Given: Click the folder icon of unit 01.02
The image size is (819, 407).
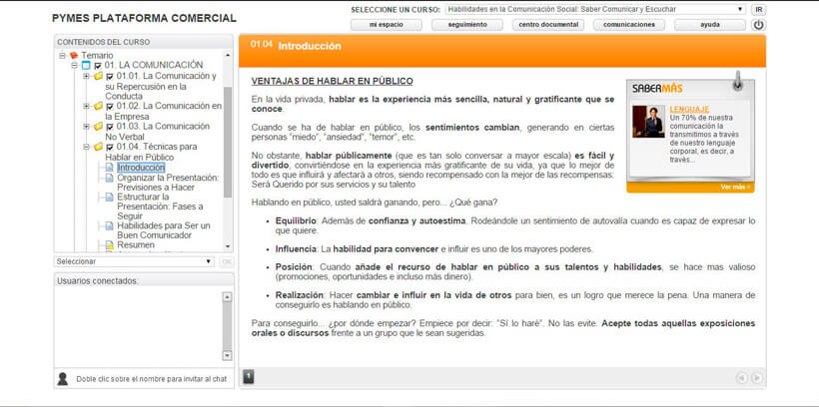Looking at the screenshot, I should click(98, 107).
